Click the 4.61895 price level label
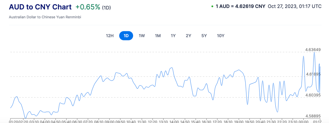This screenshot has height=123, width=329. point(313,74)
